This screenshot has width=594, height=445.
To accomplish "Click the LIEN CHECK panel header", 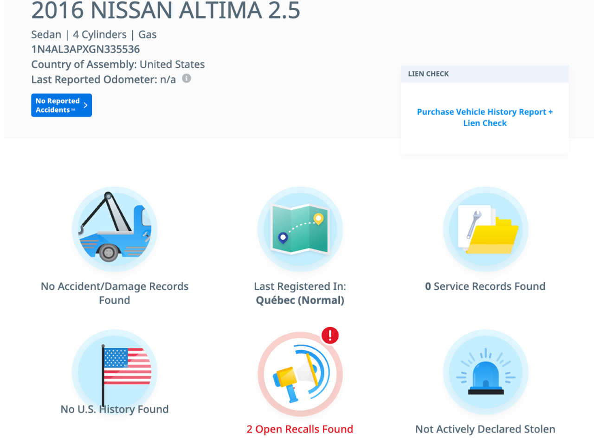I will (x=484, y=74).
